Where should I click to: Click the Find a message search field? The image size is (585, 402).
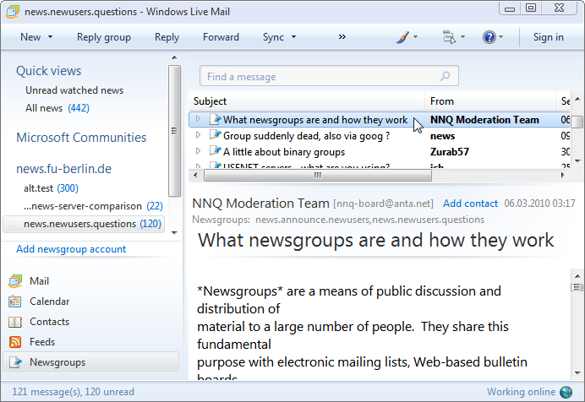click(x=320, y=77)
